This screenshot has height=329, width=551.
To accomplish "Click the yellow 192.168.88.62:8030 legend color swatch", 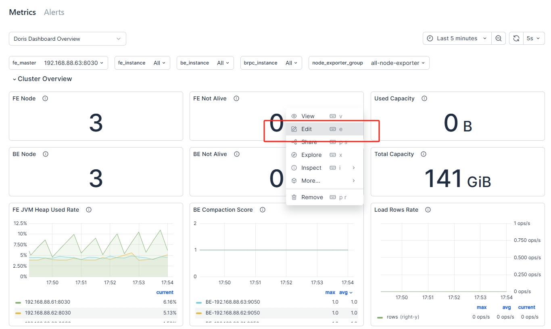I will pos(18,313).
